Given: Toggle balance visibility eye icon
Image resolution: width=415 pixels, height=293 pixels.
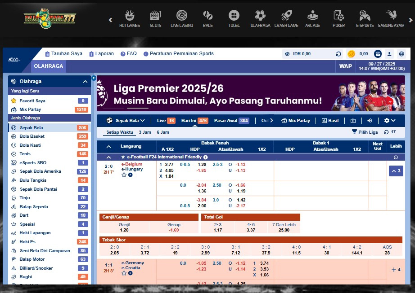Looking at the screenshot, I should 287,54.
